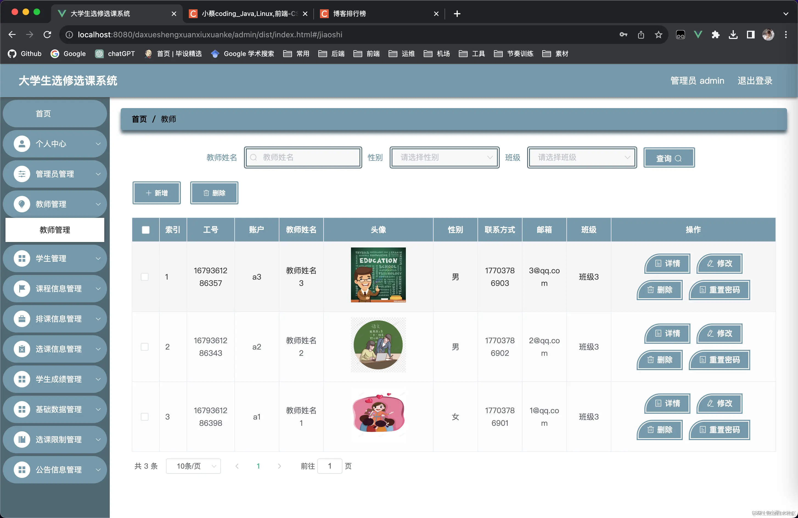Check the row checkbox for account a1
The image size is (798, 518).
point(145,416)
